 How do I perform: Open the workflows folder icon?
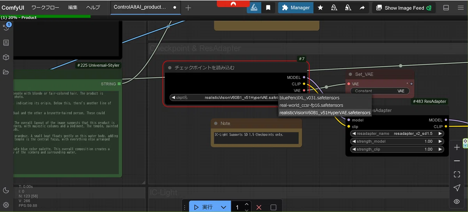point(6,72)
